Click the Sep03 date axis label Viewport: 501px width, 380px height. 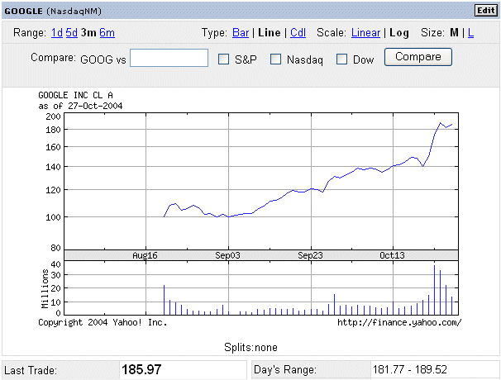pos(227,255)
